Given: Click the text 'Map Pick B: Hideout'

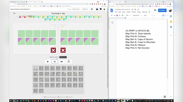Looking at the screenshot, I should (135, 45).
